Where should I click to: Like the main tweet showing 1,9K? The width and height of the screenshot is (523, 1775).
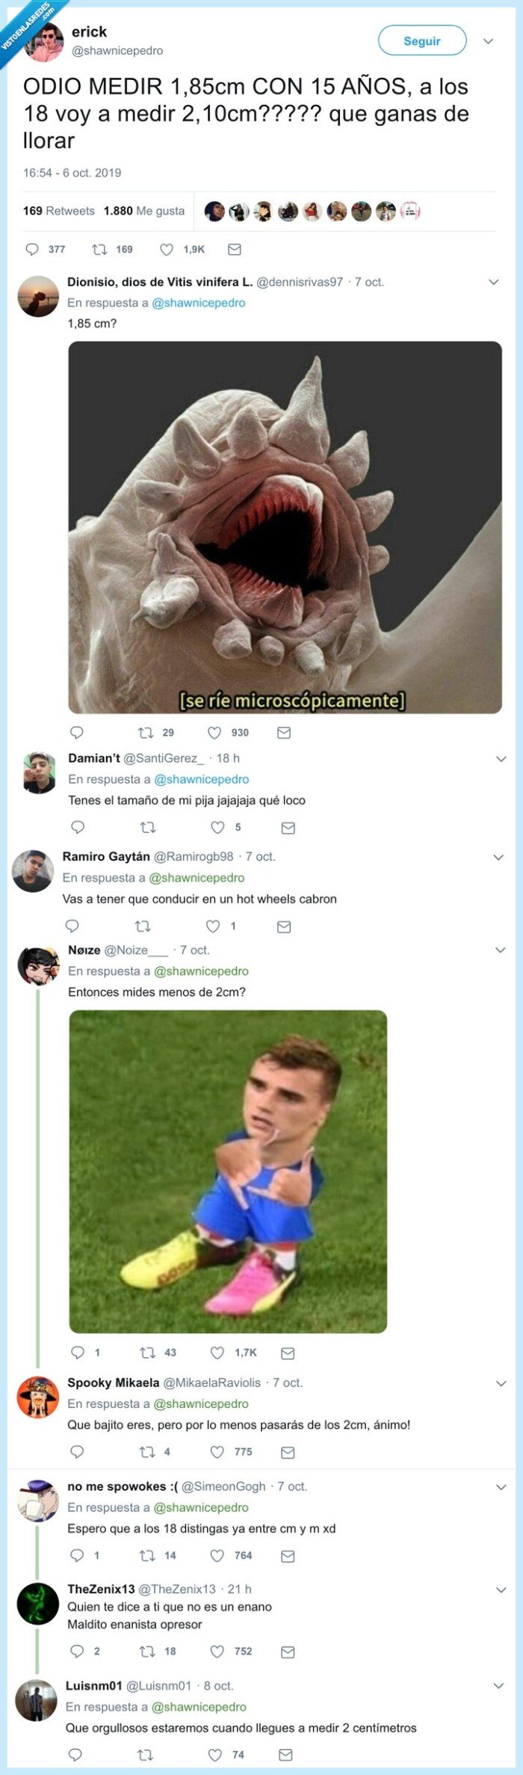(x=167, y=249)
